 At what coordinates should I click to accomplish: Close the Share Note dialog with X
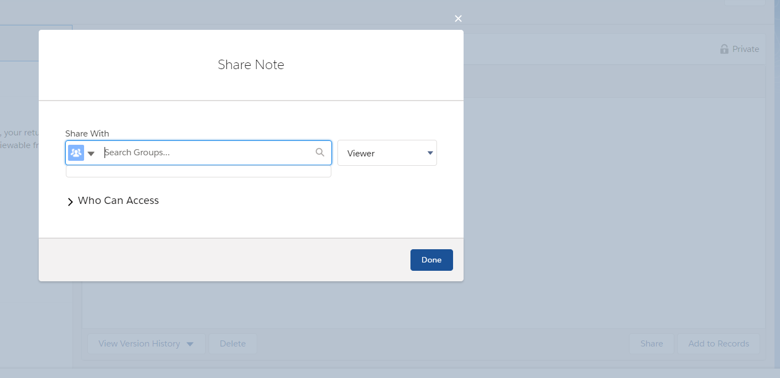point(458,19)
